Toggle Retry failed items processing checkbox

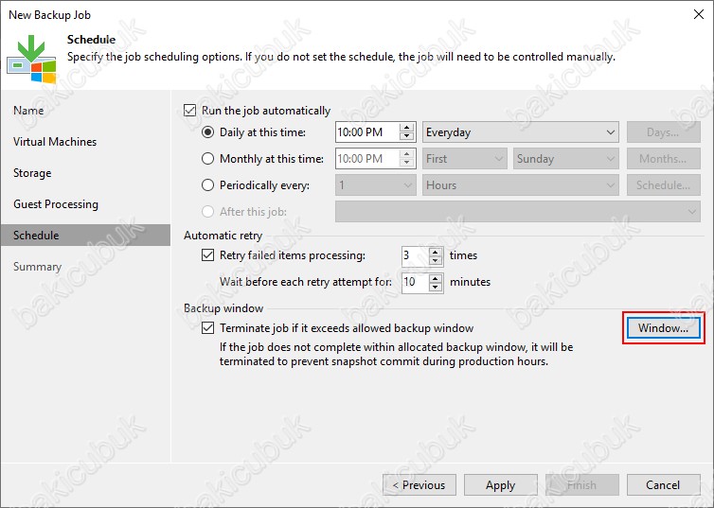coord(207,255)
